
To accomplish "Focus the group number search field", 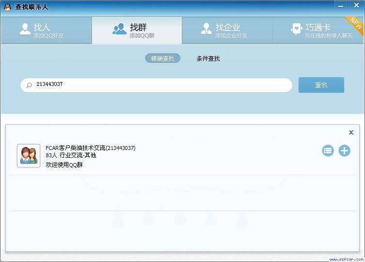I will 160,85.
